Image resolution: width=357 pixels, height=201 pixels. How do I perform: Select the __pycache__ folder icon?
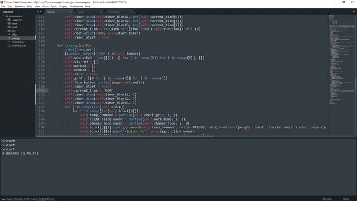pyautogui.click(x=9, y=20)
